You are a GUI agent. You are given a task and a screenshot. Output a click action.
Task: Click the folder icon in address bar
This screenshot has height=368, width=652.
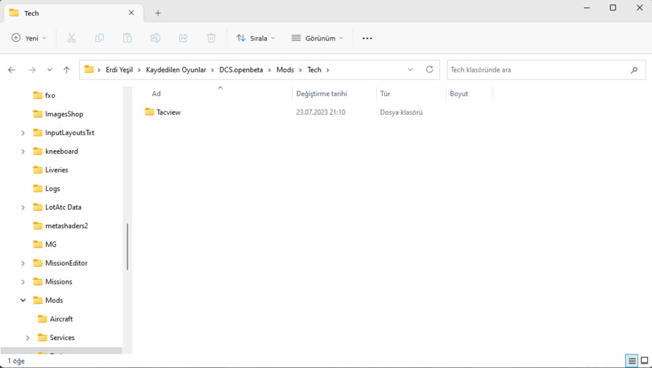point(89,70)
